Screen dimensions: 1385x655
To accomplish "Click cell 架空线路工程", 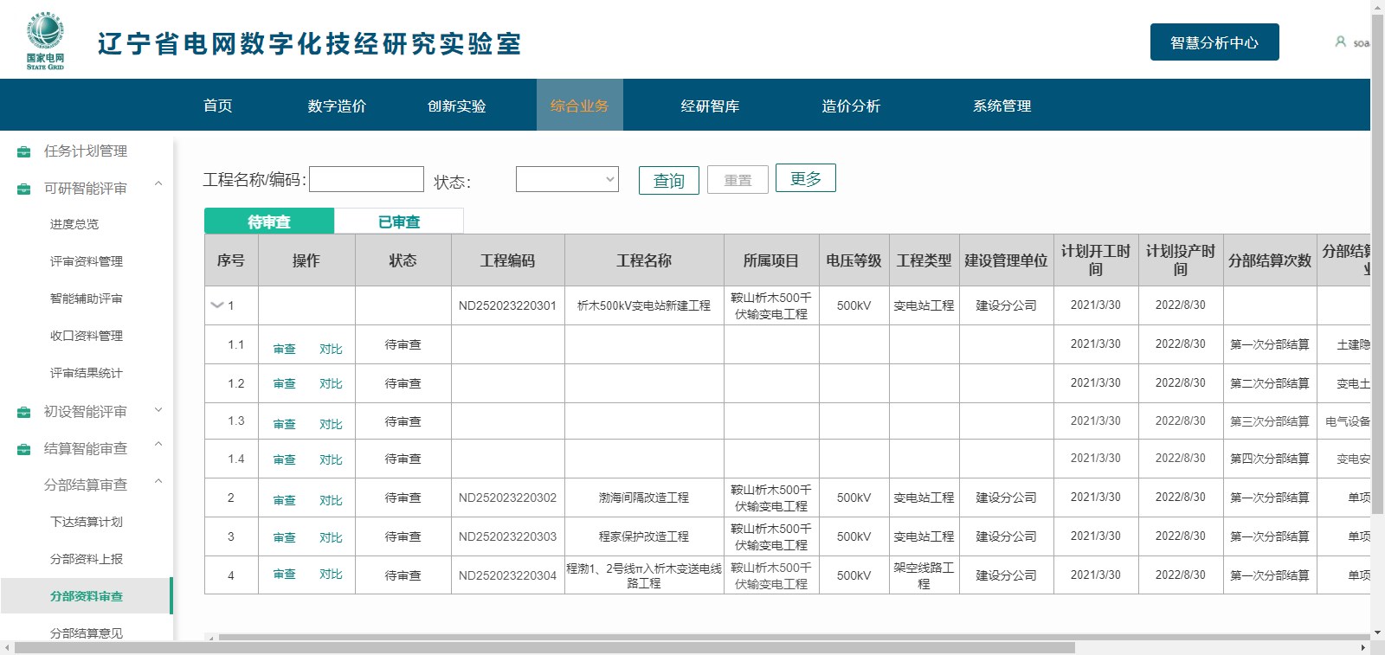I will pos(924,575).
